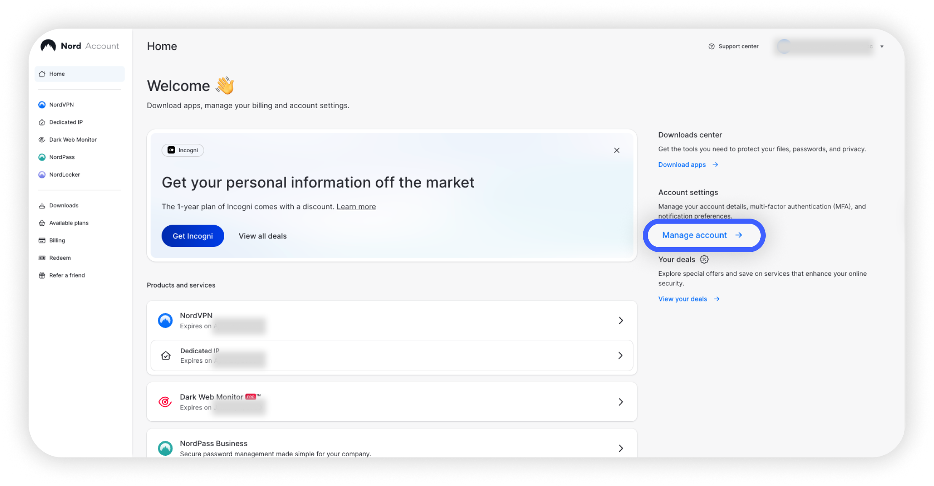Click the Support center help icon
934x486 pixels.
[711, 46]
